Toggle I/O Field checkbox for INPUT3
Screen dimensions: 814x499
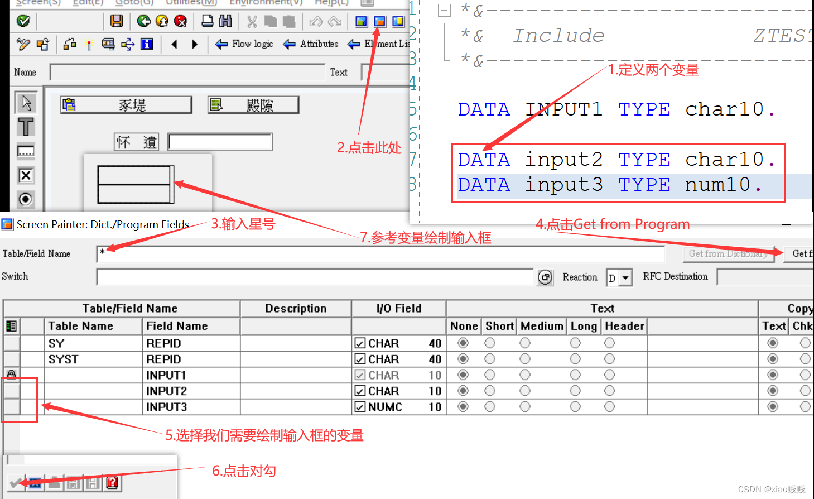(360, 407)
